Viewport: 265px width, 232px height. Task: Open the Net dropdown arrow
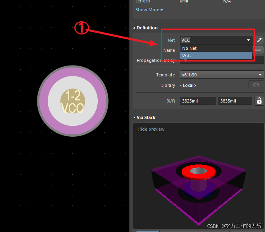(x=249, y=40)
